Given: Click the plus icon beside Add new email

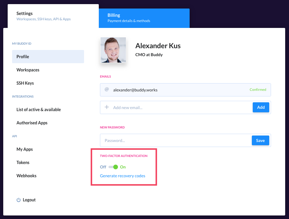Looking at the screenshot, I should pyautogui.click(x=107, y=107).
